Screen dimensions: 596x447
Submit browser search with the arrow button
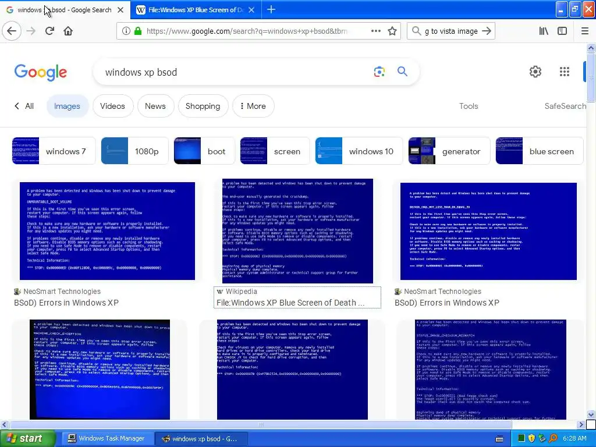487,31
